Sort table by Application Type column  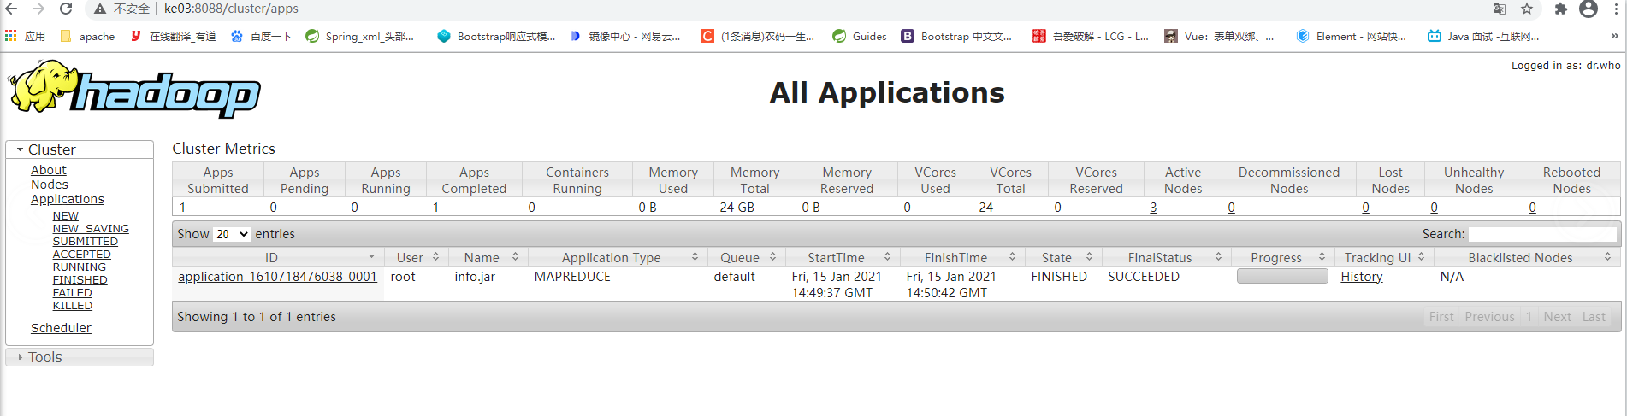tap(618, 257)
